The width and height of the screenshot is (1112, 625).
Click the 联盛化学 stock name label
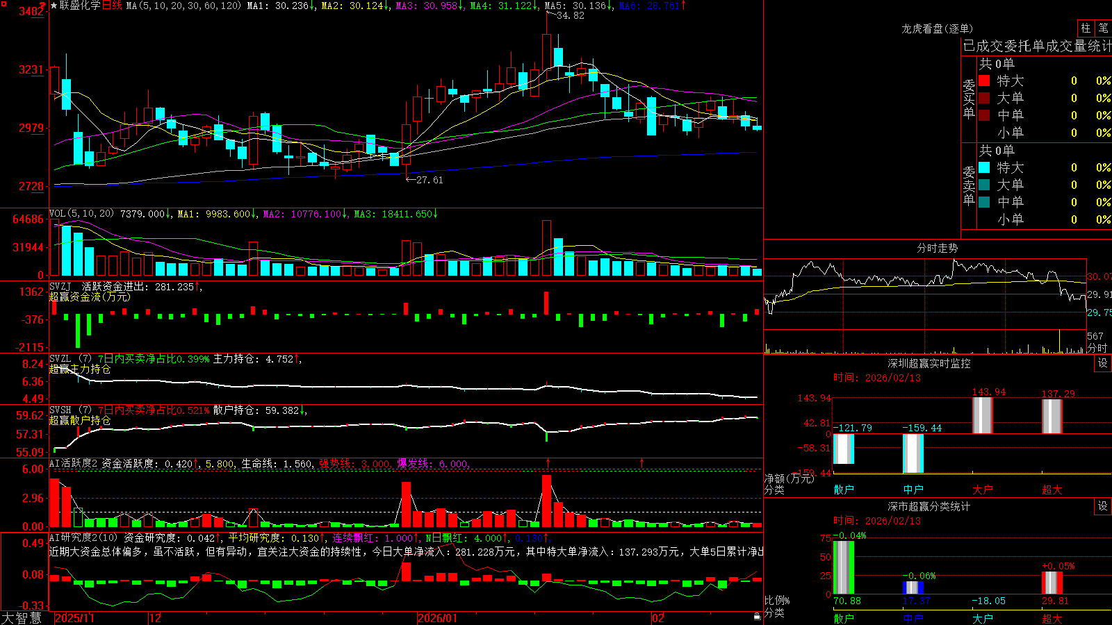[x=80, y=6]
